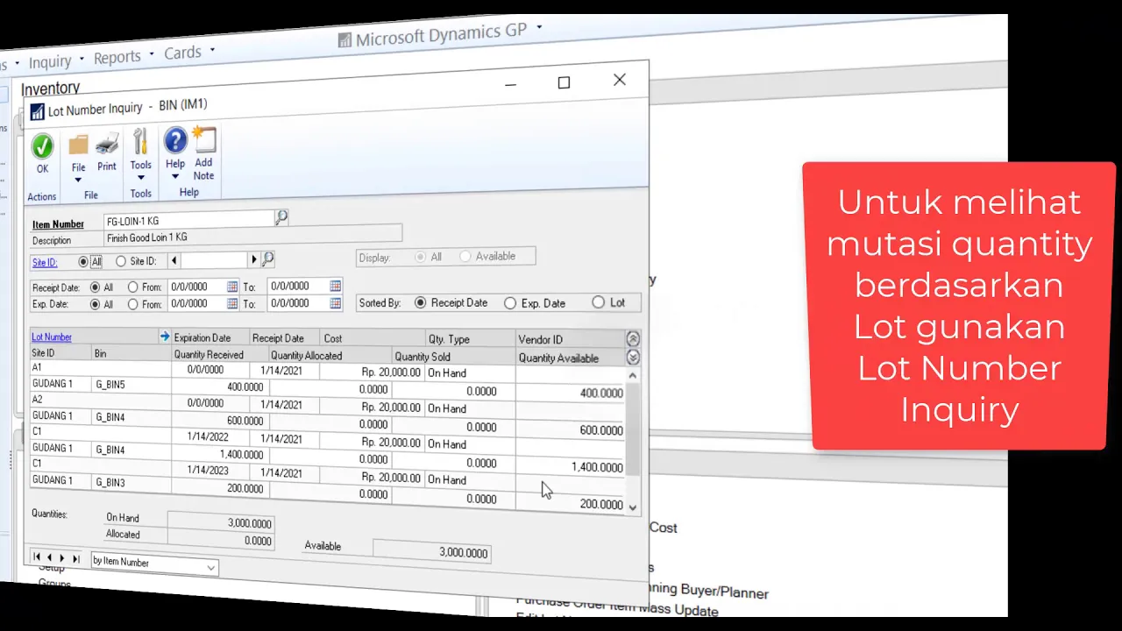
Task: Select Receipt Date All radio button
Action: (95, 287)
